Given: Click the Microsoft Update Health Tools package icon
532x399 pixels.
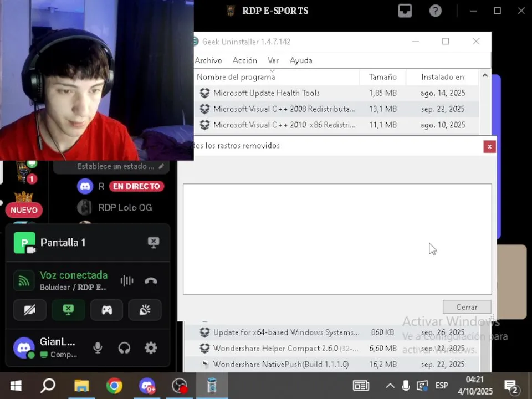Looking at the screenshot, I should (204, 93).
